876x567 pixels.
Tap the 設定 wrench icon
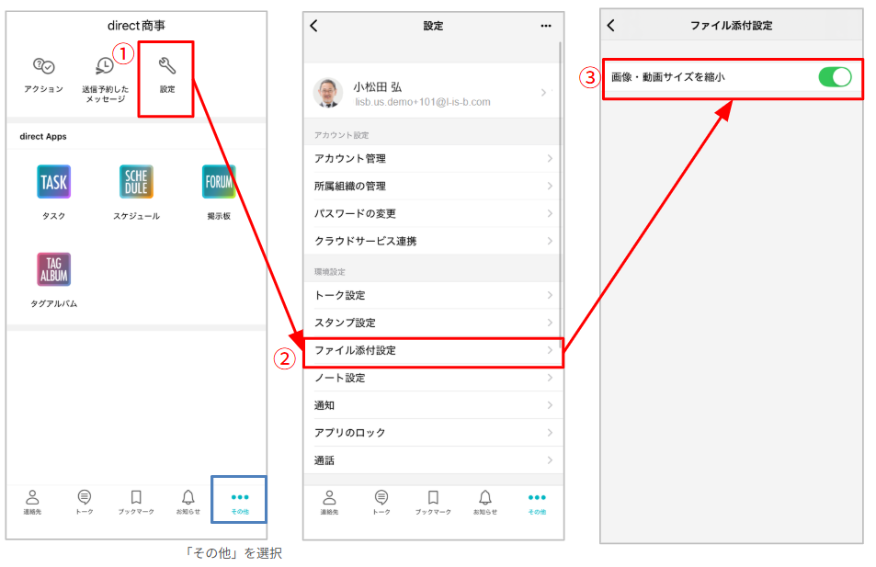(x=167, y=66)
